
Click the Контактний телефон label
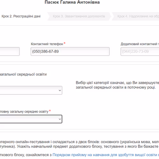coord(47,44)
